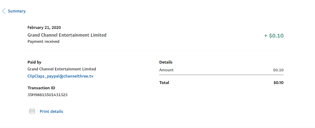Click payer name under Paid by
Screen dimensions: 315x128
point(62,69)
